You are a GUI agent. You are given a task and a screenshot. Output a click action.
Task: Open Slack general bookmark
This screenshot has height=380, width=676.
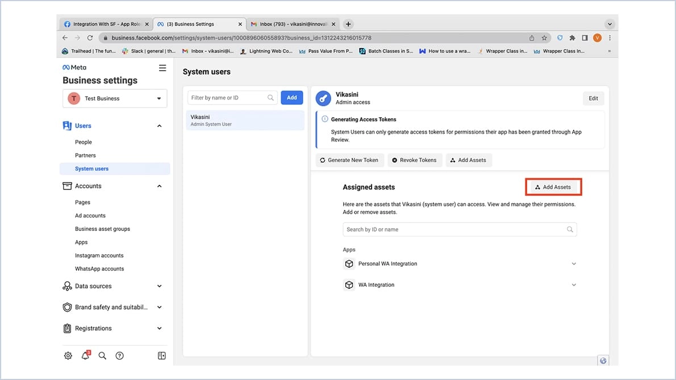[x=149, y=51]
